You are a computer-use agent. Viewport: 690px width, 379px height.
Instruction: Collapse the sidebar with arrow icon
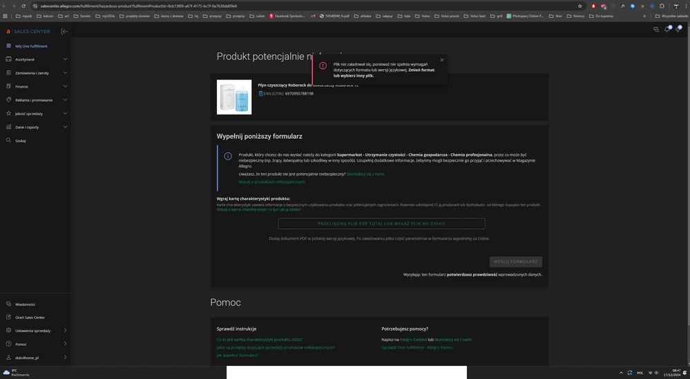(x=64, y=31)
